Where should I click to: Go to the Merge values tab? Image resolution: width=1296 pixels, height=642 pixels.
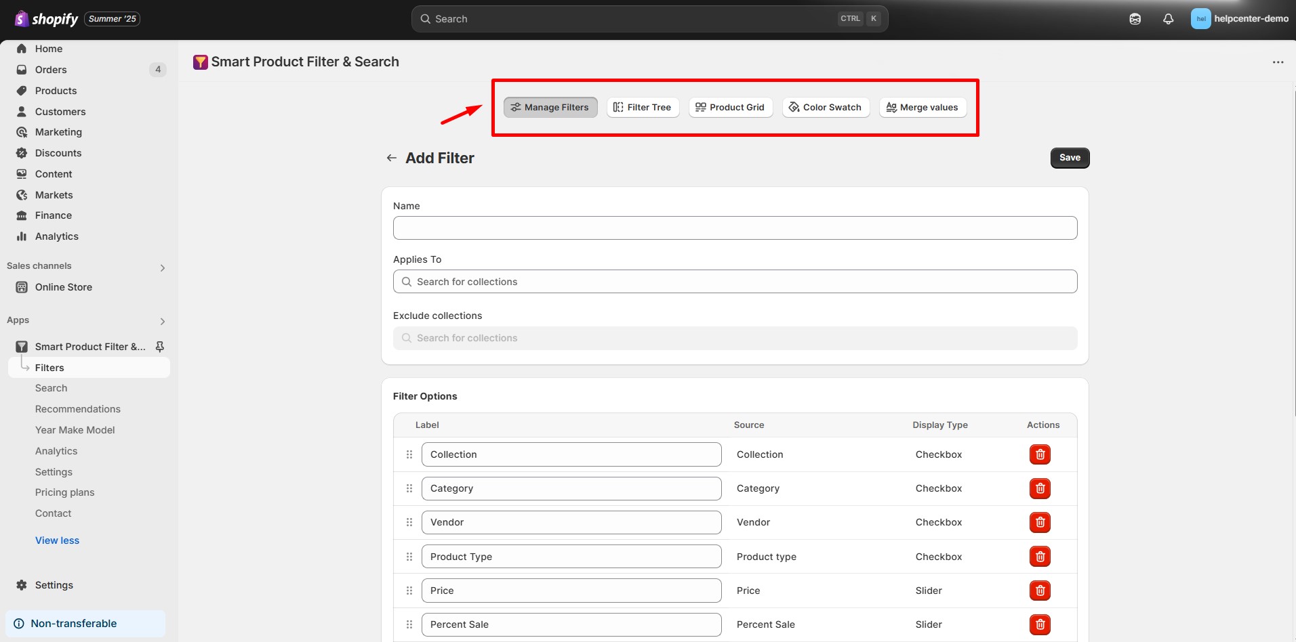[922, 107]
